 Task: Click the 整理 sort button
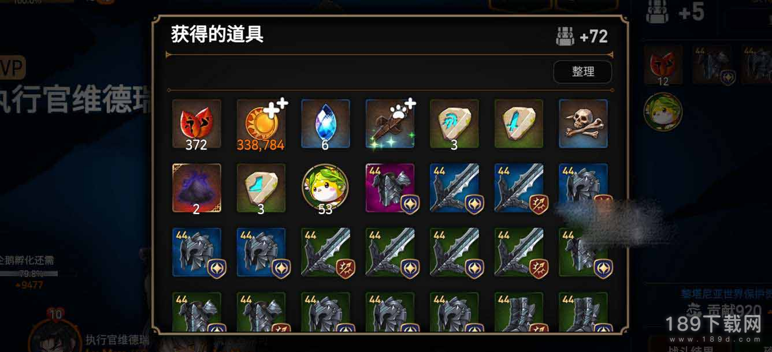582,72
